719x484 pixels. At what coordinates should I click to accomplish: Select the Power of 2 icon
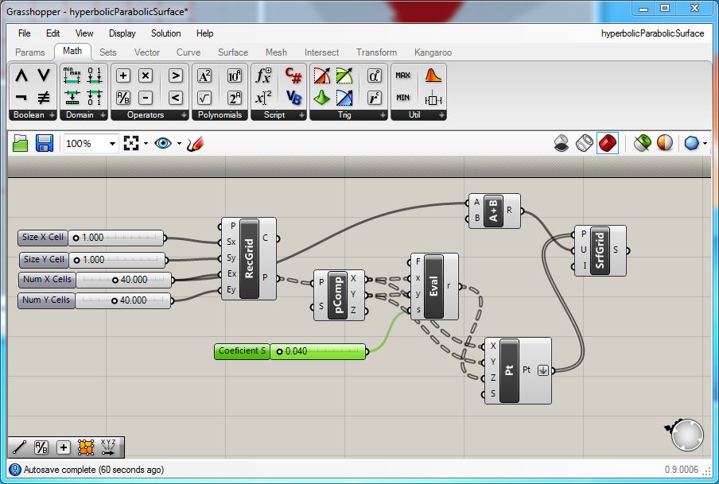(235, 98)
